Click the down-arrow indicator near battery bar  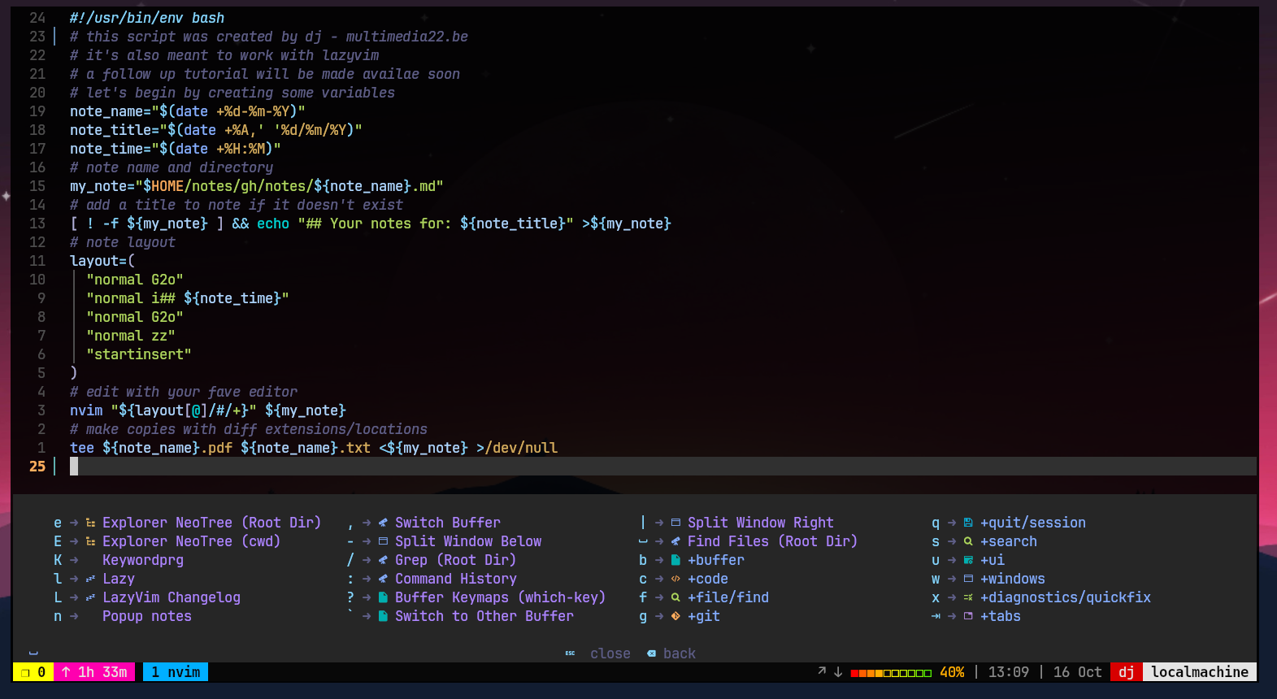click(838, 672)
